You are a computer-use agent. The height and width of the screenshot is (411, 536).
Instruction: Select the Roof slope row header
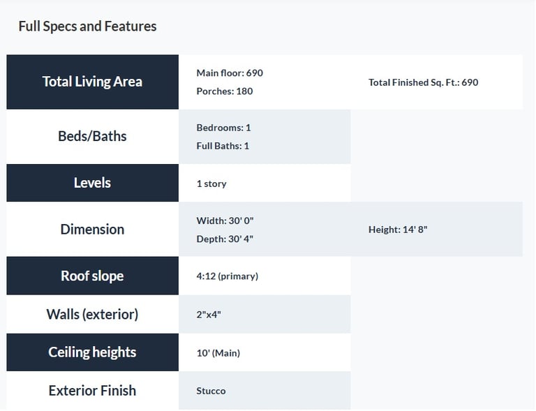[x=92, y=276]
